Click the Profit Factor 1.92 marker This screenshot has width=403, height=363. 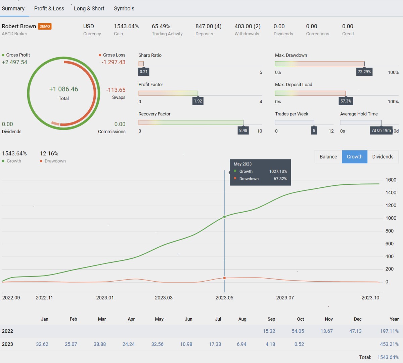point(198,101)
